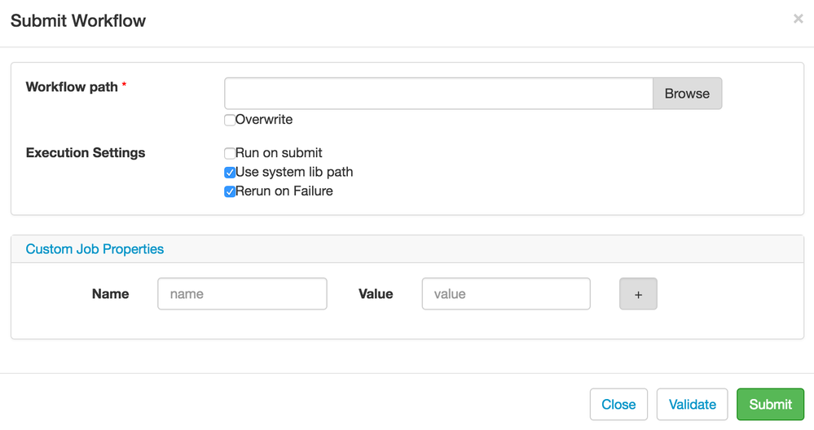Enable the Overwrite checkbox

(230, 121)
